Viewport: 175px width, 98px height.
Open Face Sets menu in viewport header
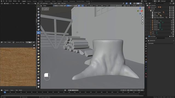pos(63,4)
